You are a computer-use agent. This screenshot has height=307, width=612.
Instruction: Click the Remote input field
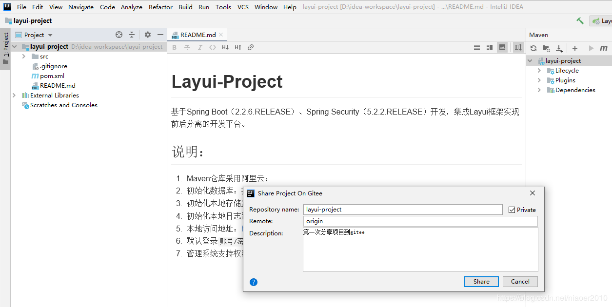[x=420, y=221]
